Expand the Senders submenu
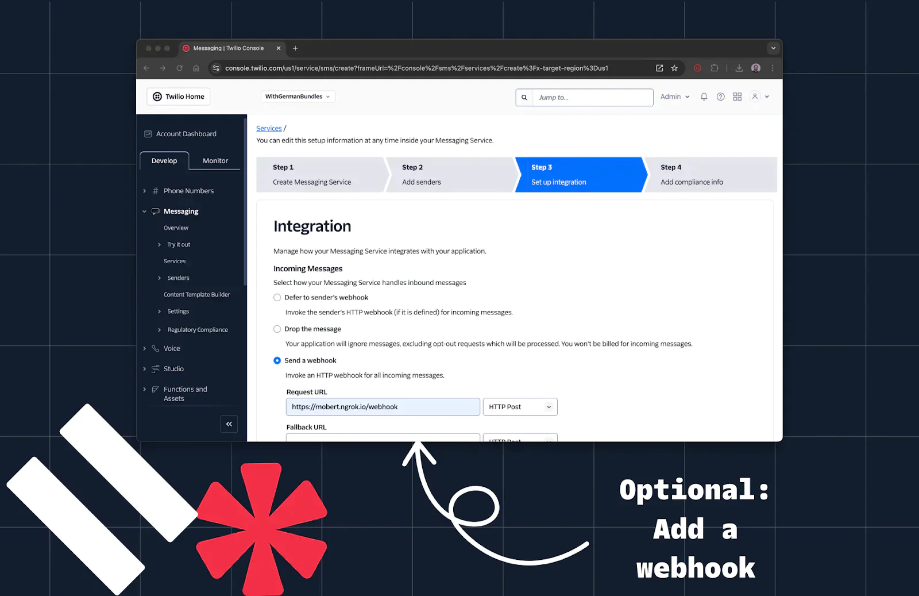The width and height of the screenshot is (919, 596). click(x=160, y=278)
